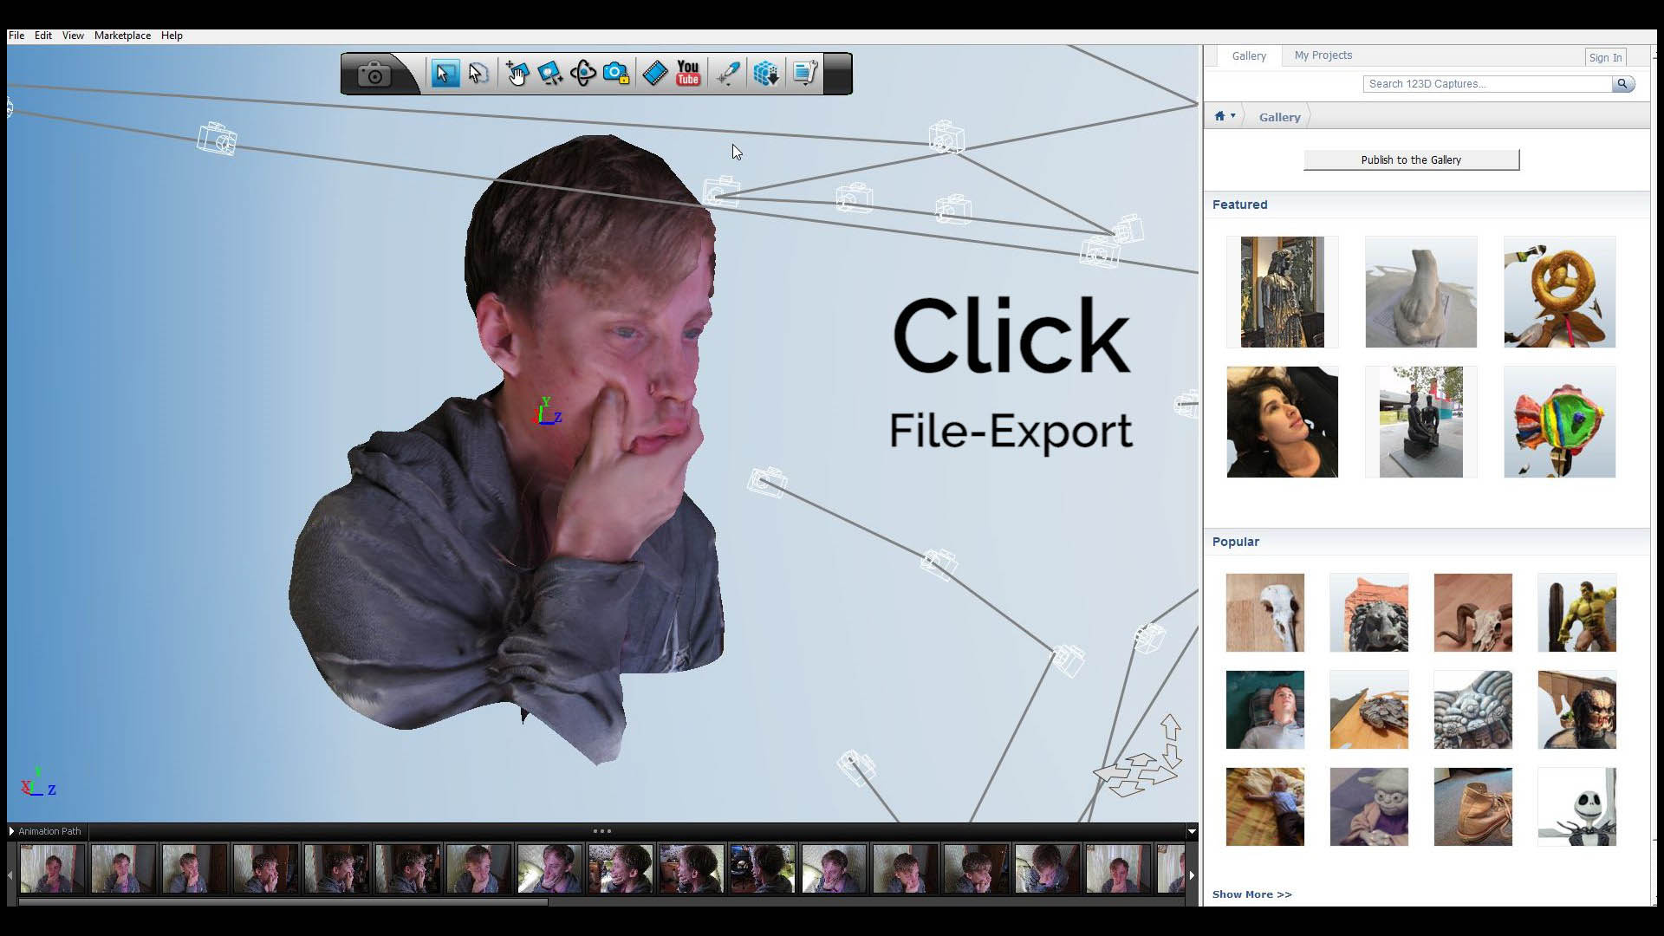This screenshot has height=936, width=1664.
Task: Click the search magnifier button
Action: tap(1623, 84)
